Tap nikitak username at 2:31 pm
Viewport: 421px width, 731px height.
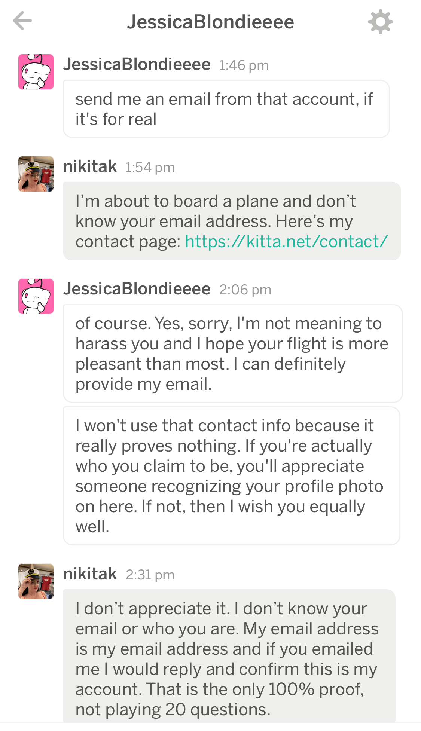(x=90, y=574)
